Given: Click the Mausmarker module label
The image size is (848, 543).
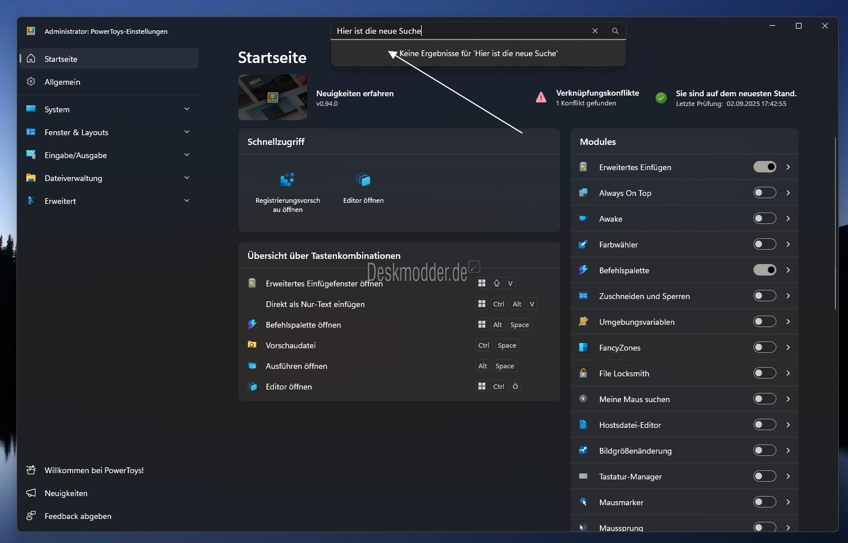Looking at the screenshot, I should 621,502.
